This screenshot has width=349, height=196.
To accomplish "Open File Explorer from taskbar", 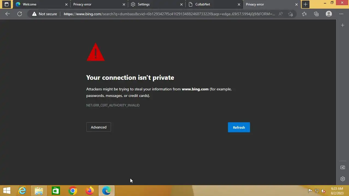I will click(x=39, y=191).
